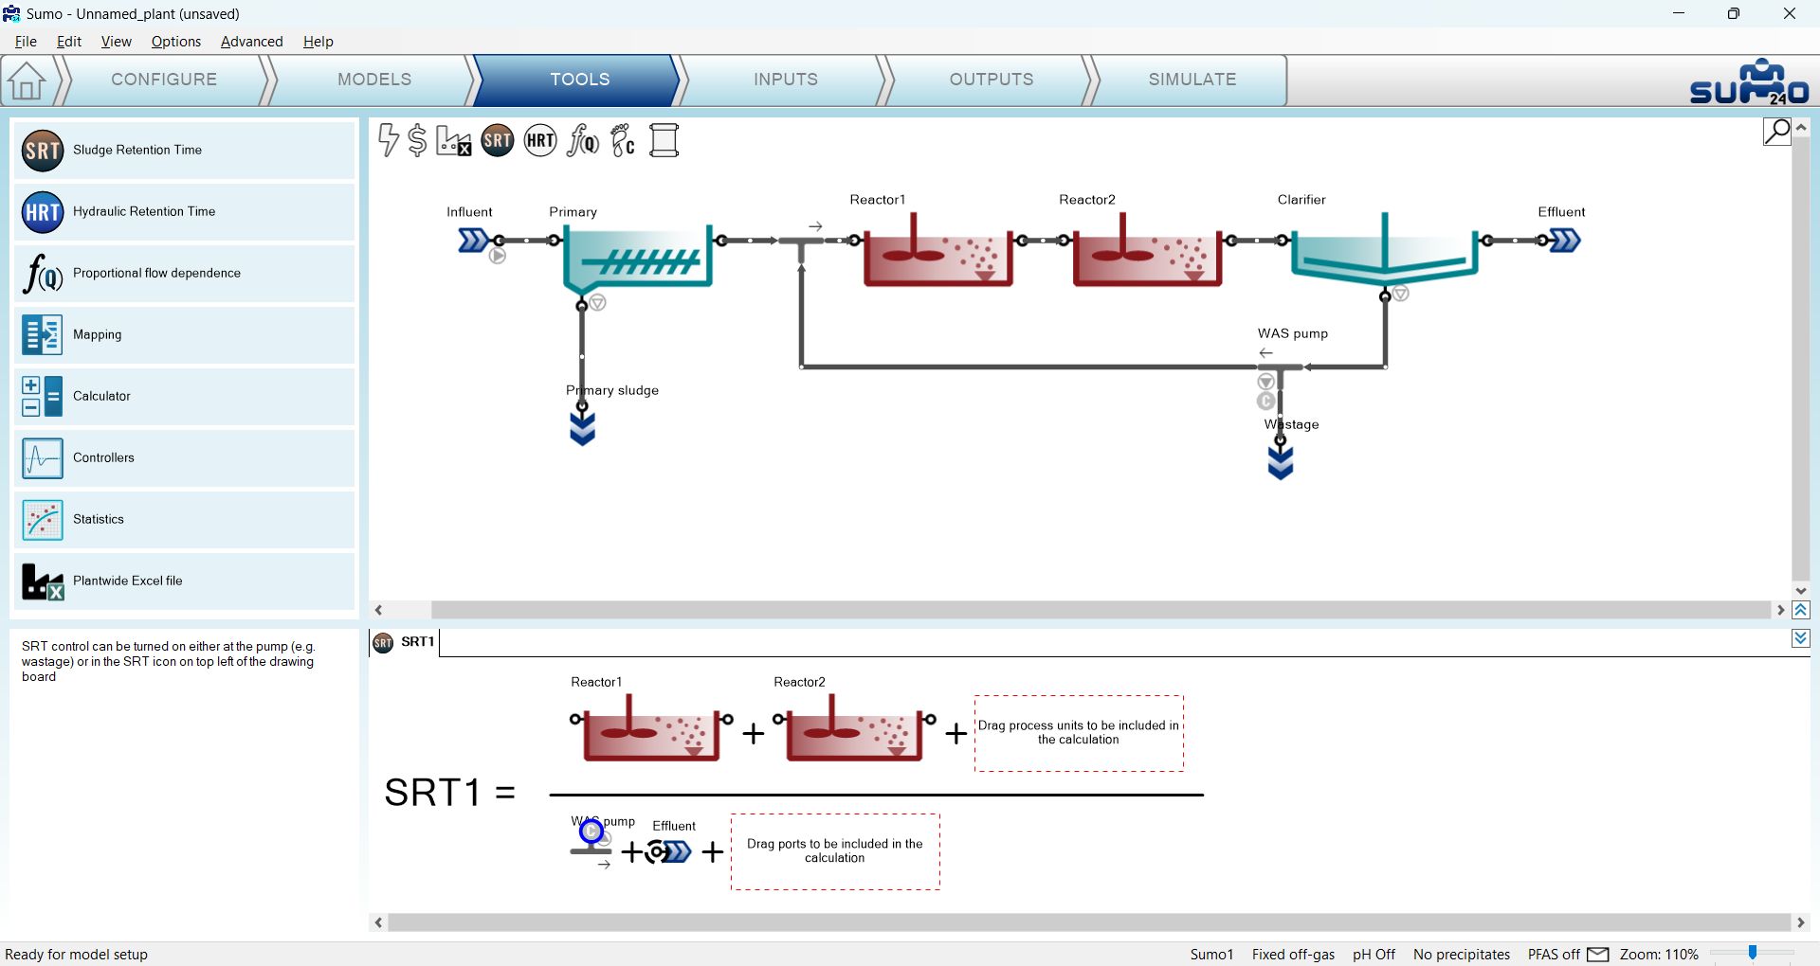Screen dimensions: 1820x966
Task: Click Reactor1 in the SRT1 numerator
Action: point(651,727)
